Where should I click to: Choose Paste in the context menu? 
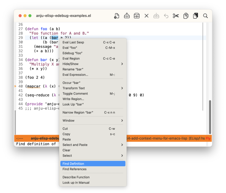point(93,139)
